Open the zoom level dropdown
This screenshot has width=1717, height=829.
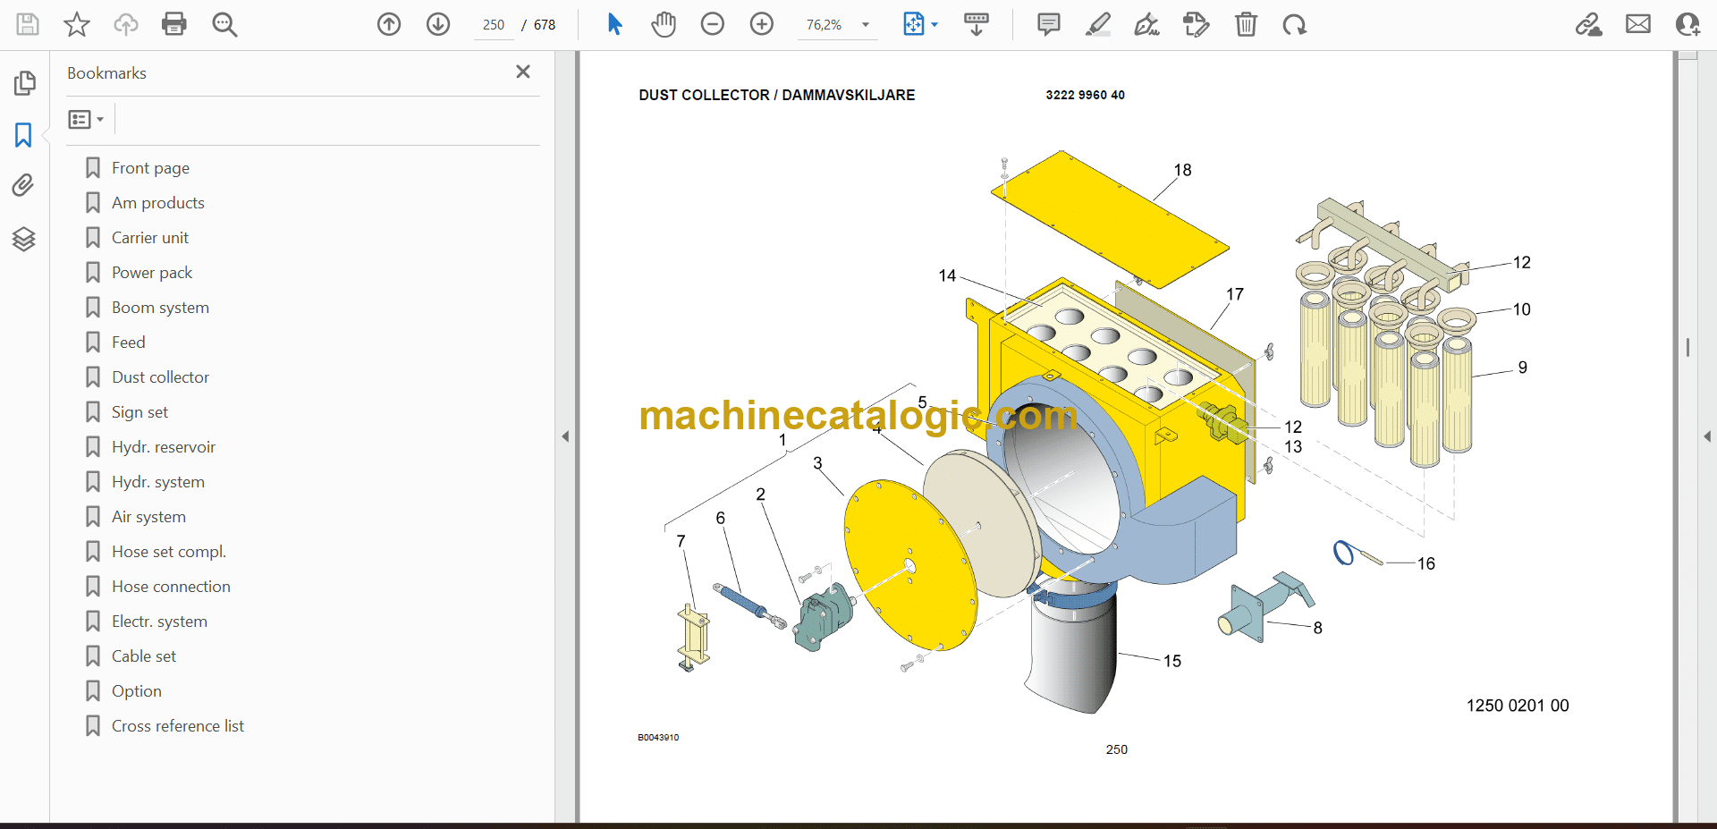pos(865,25)
